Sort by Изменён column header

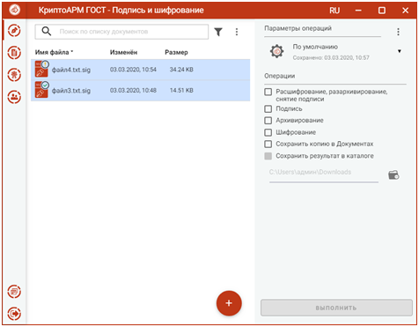coord(123,52)
